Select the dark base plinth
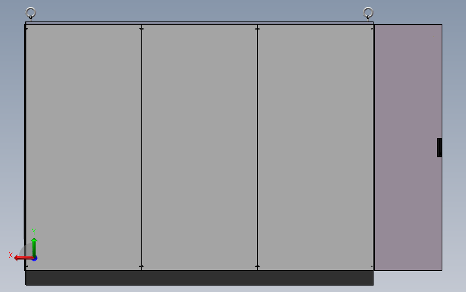The height and width of the screenshot is (292, 466). coord(199,278)
